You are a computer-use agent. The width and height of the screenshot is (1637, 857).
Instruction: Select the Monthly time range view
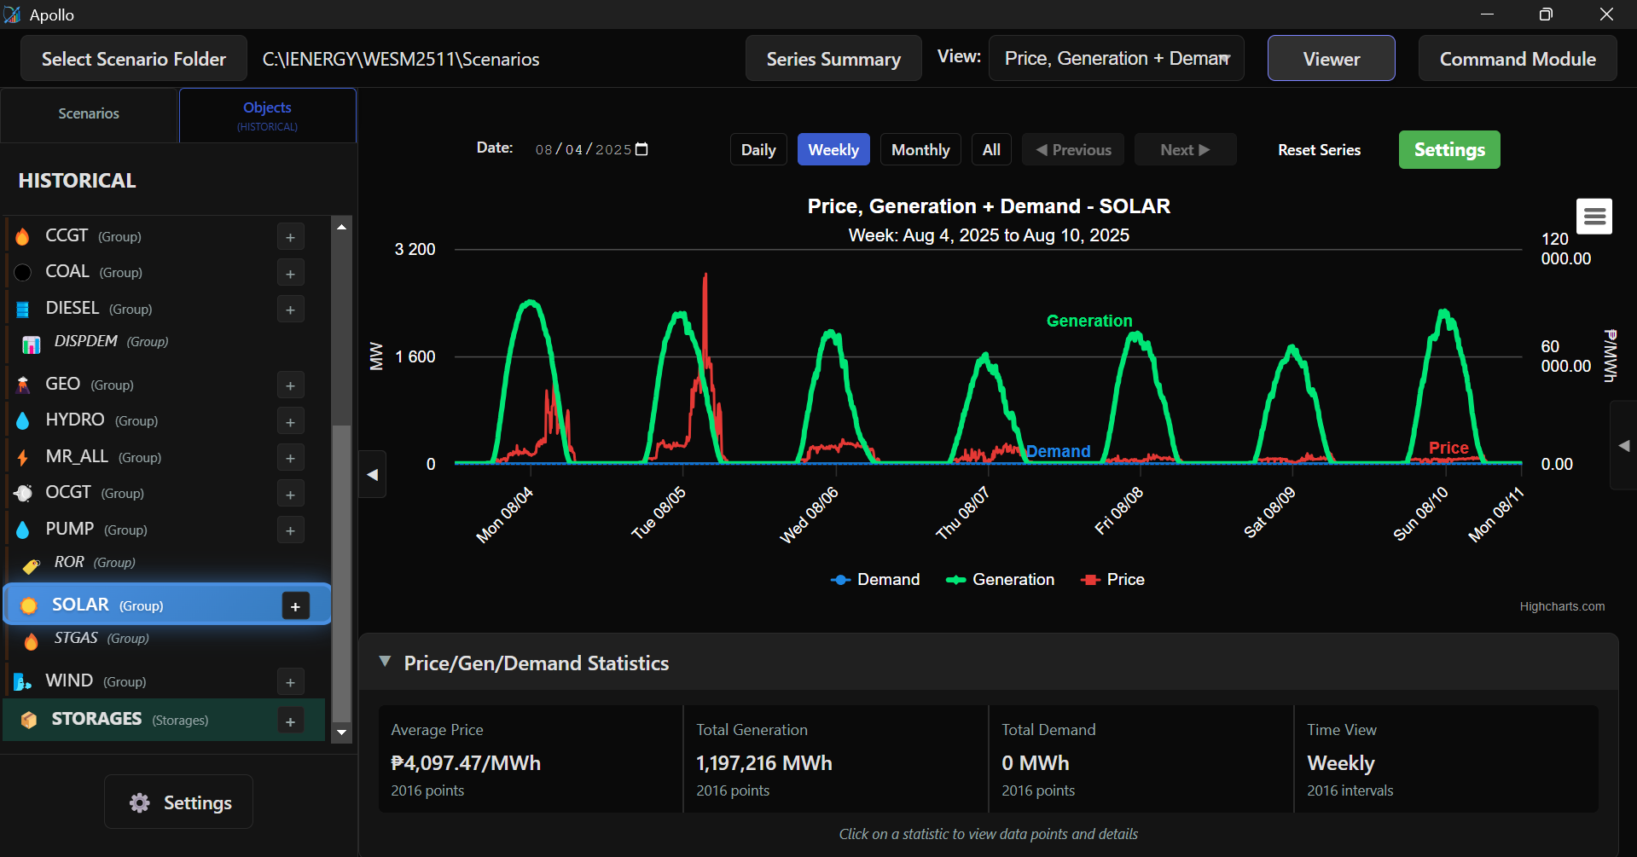tap(920, 150)
